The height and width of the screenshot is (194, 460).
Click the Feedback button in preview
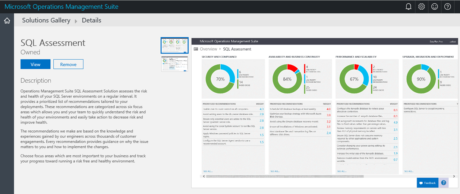(427, 183)
